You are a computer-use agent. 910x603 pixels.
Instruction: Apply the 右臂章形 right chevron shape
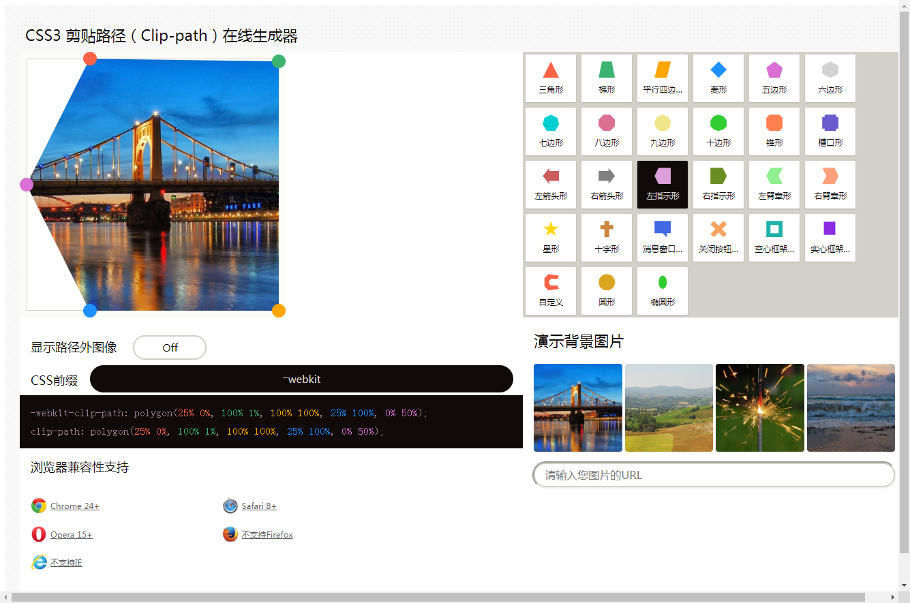(x=830, y=184)
